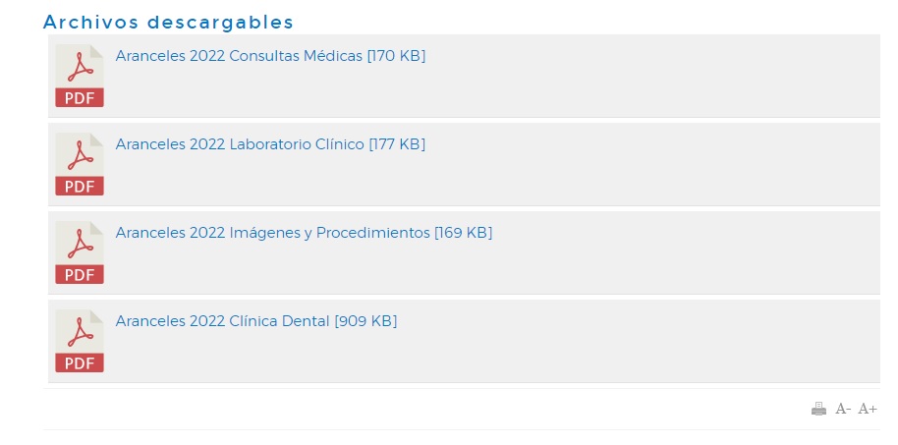Click the PDF icon for Consultas Médicas
This screenshot has width=898, height=445.
pos(79,76)
